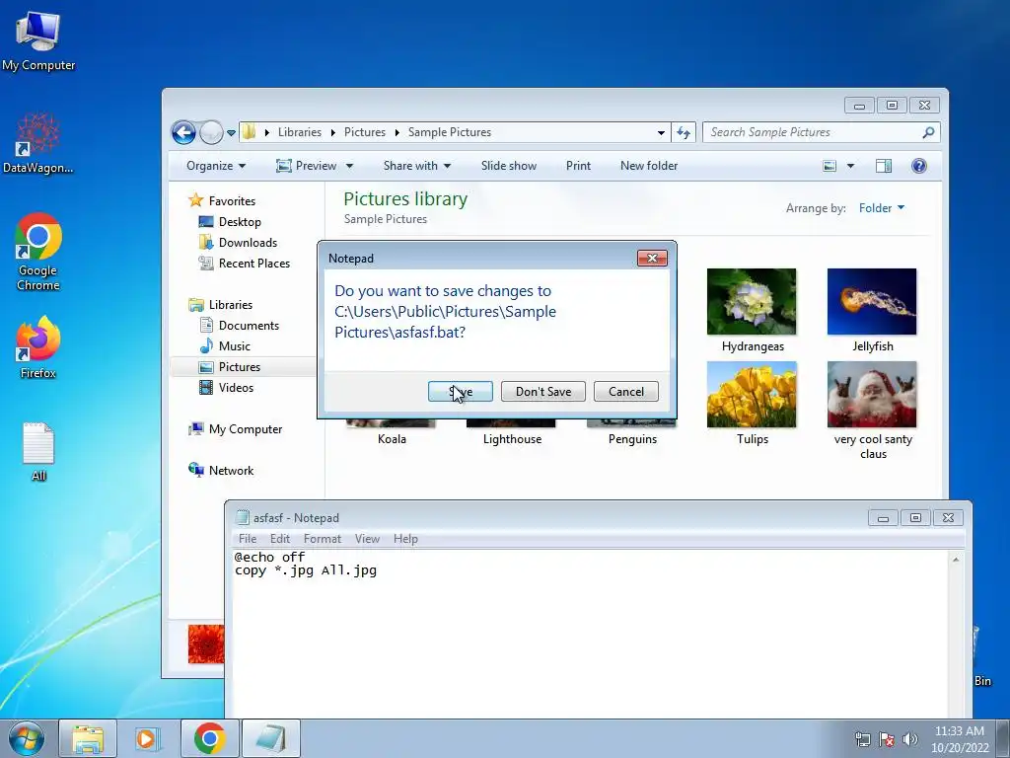
Task: Focus the Search Sample Pictures field
Action: pyautogui.click(x=821, y=133)
